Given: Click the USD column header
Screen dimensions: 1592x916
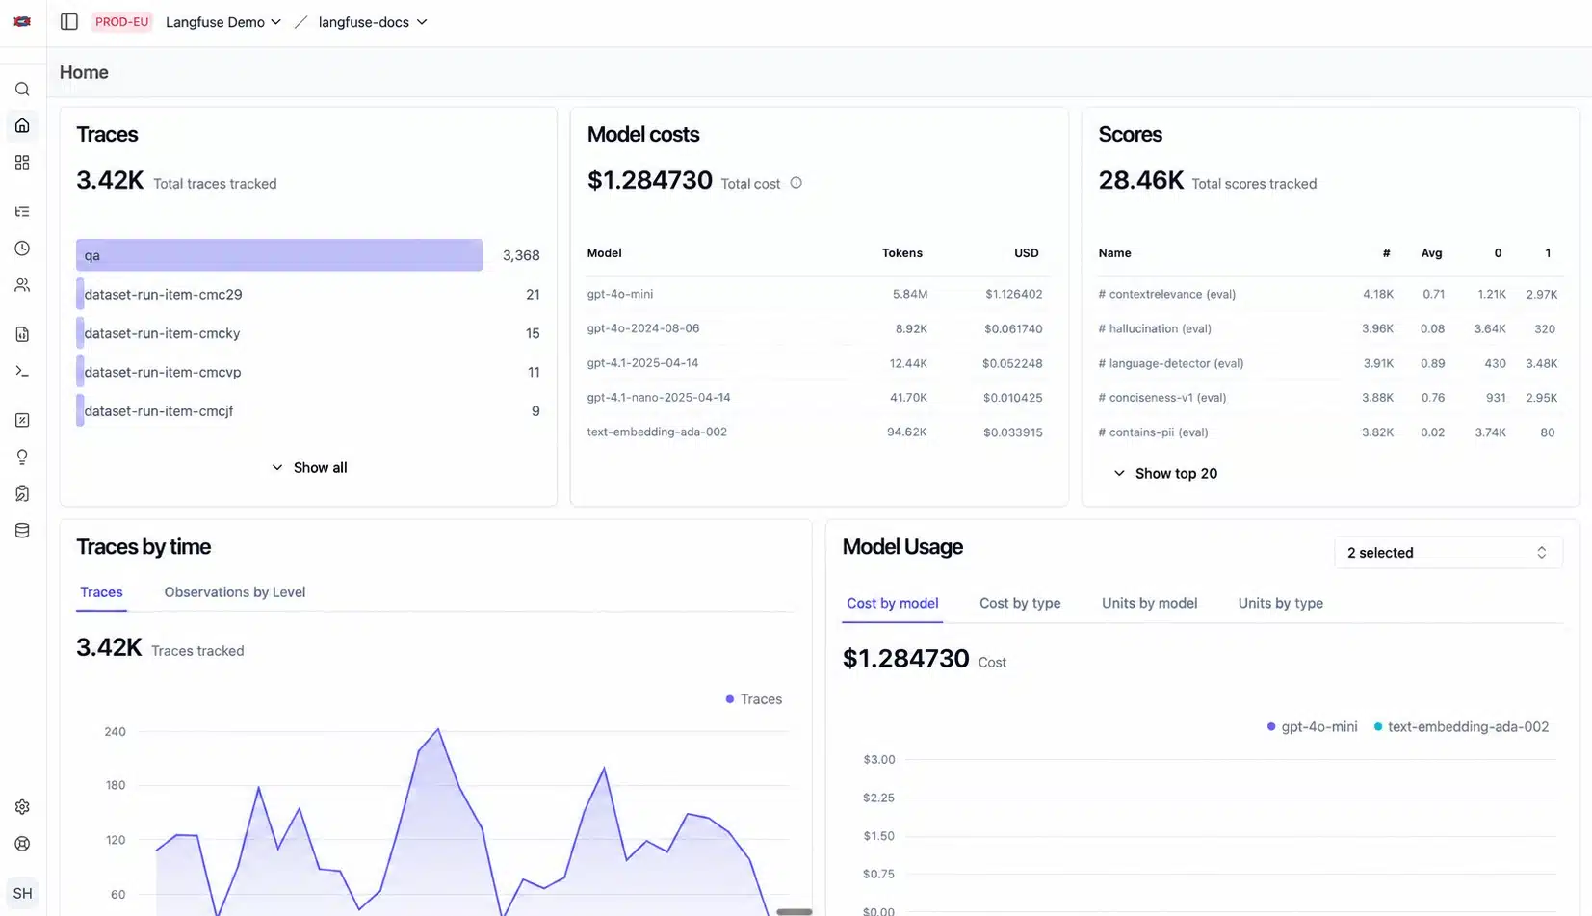Looking at the screenshot, I should [x=1026, y=253].
